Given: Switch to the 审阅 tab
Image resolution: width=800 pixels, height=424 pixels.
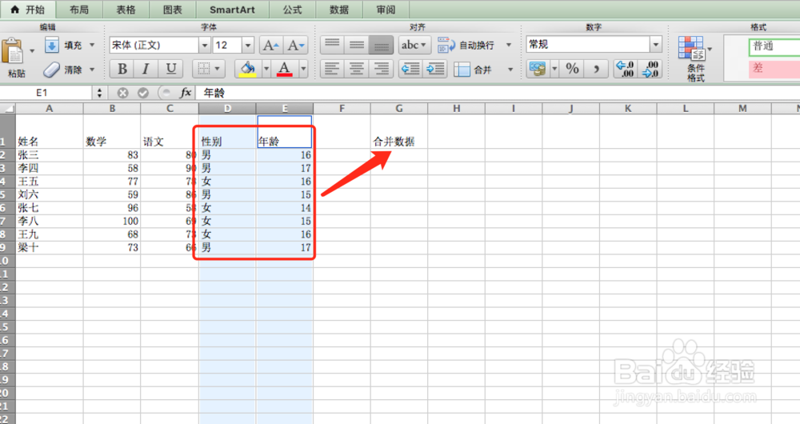Looking at the screenshot, I should click(x=386, y=10).
